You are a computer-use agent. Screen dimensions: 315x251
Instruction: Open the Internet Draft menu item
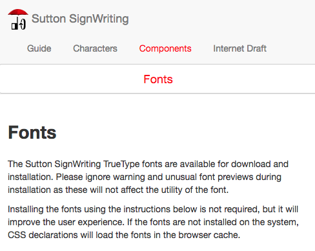pos(239,48)
